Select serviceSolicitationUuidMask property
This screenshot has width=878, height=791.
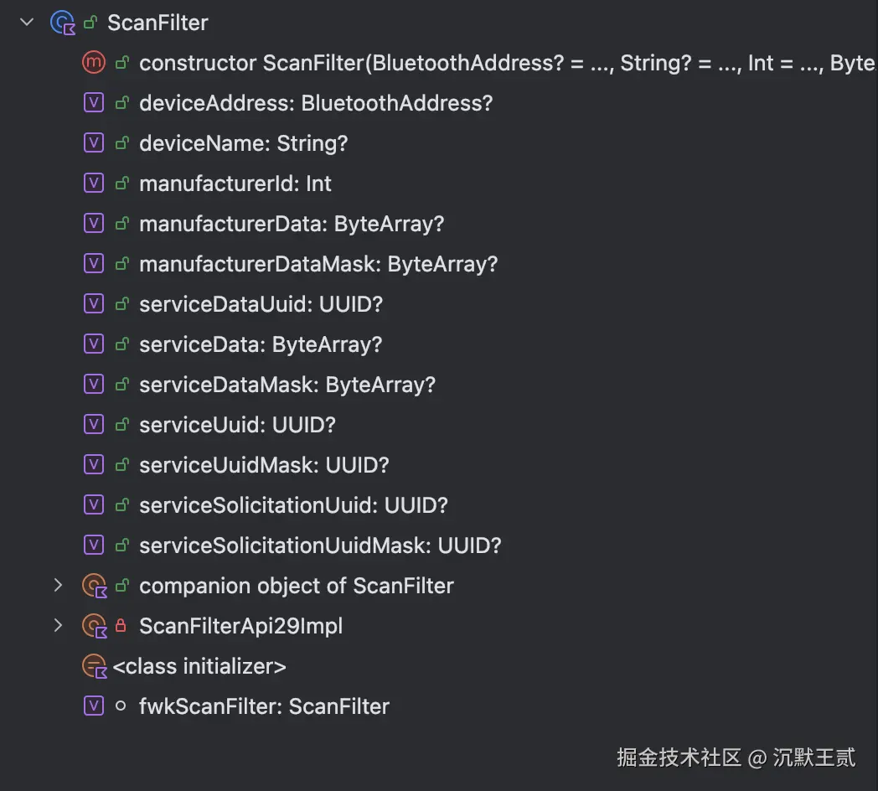321,545
